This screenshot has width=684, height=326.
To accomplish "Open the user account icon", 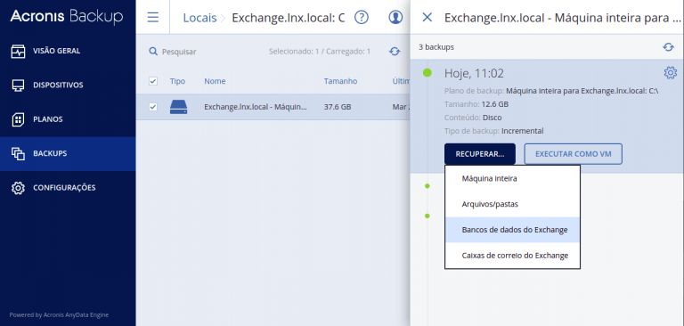I will click(x=395, y=18).
